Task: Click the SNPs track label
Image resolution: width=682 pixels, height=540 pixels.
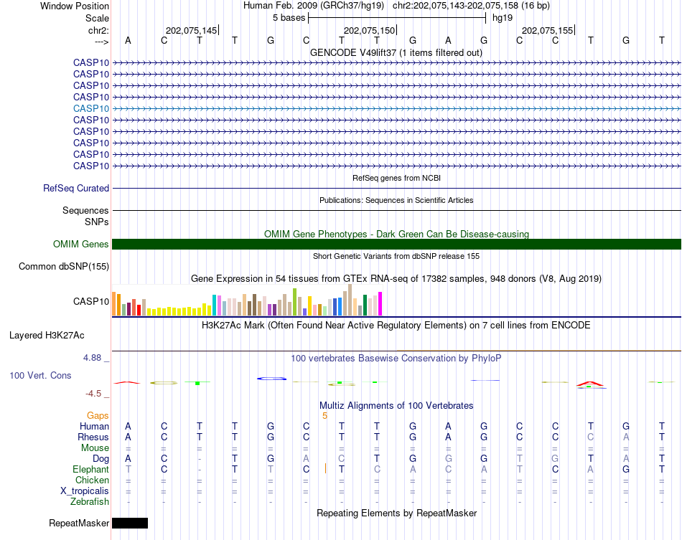Action: coord(97,222)
